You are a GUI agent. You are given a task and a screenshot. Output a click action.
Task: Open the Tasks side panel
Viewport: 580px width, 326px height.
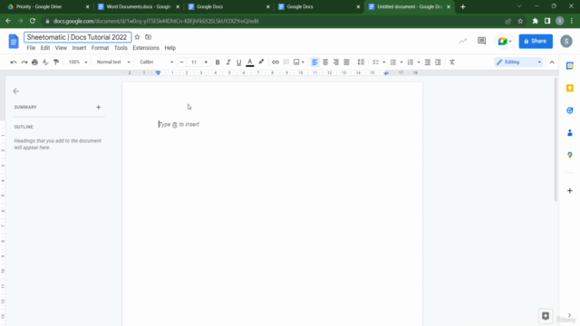tap(570, 110)
